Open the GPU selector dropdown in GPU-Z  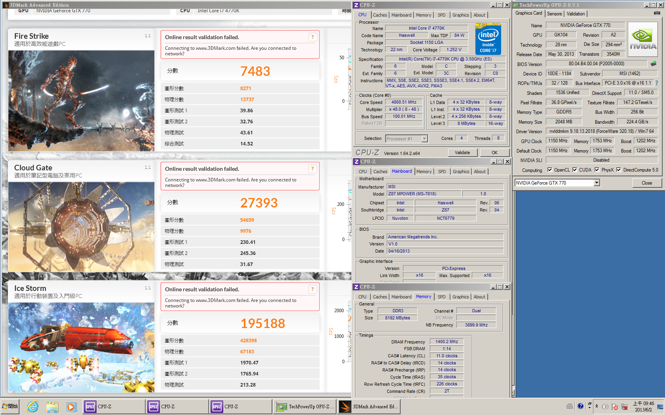pyautogui.click(x=597, y=183)
